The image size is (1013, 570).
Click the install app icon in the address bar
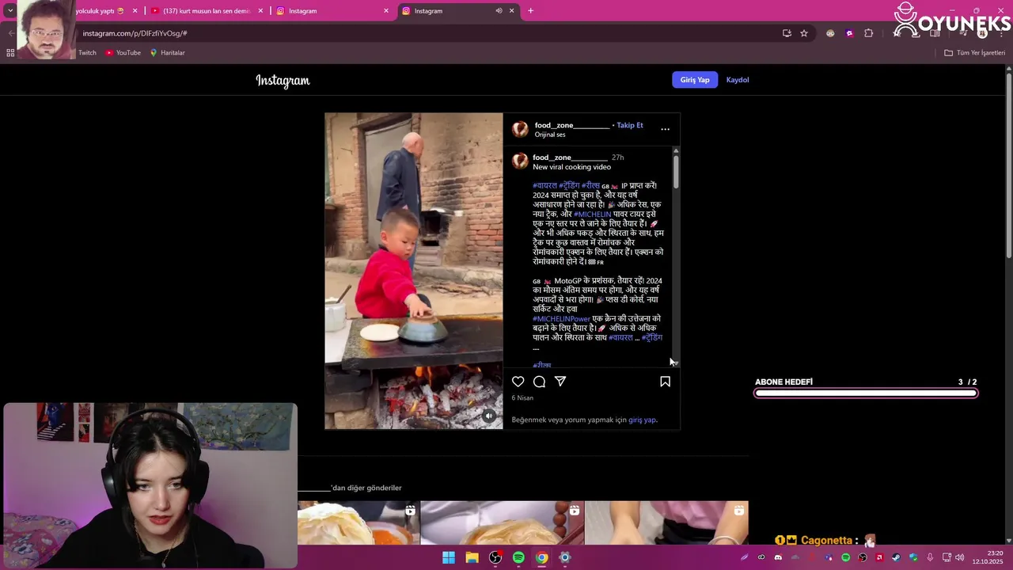coord(787,33)
